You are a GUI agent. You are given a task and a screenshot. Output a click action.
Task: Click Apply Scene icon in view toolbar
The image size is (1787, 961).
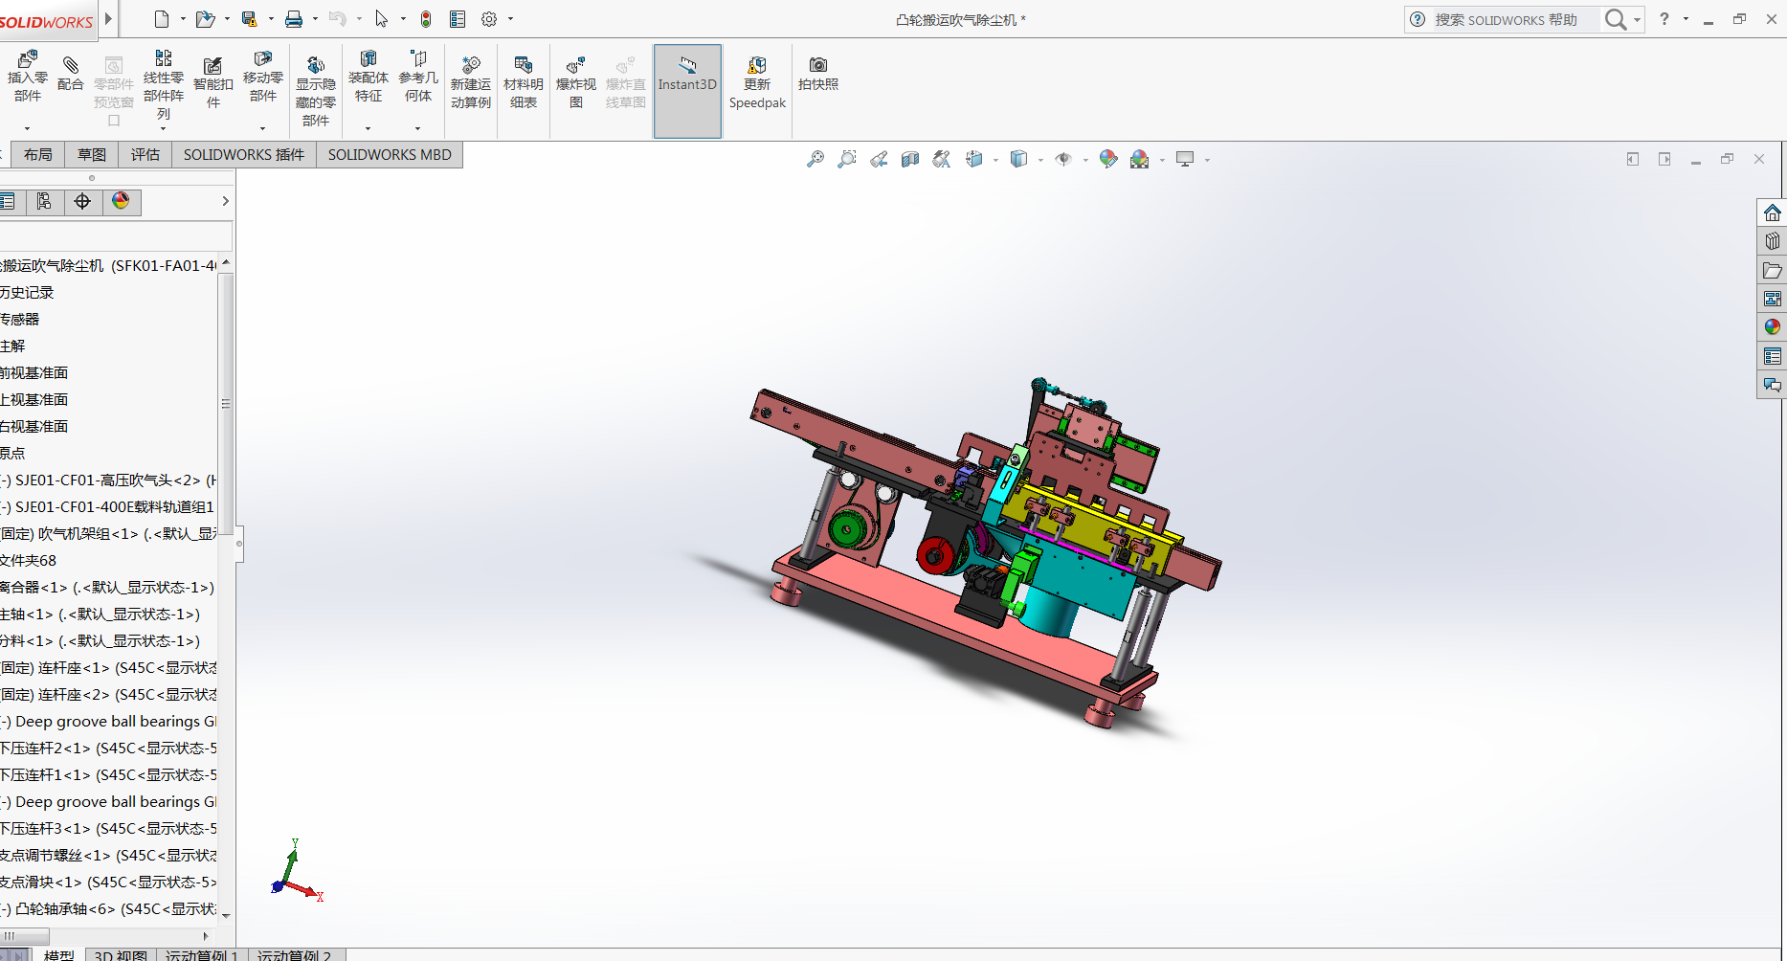pyautogui.click(x=1140, y=160)
